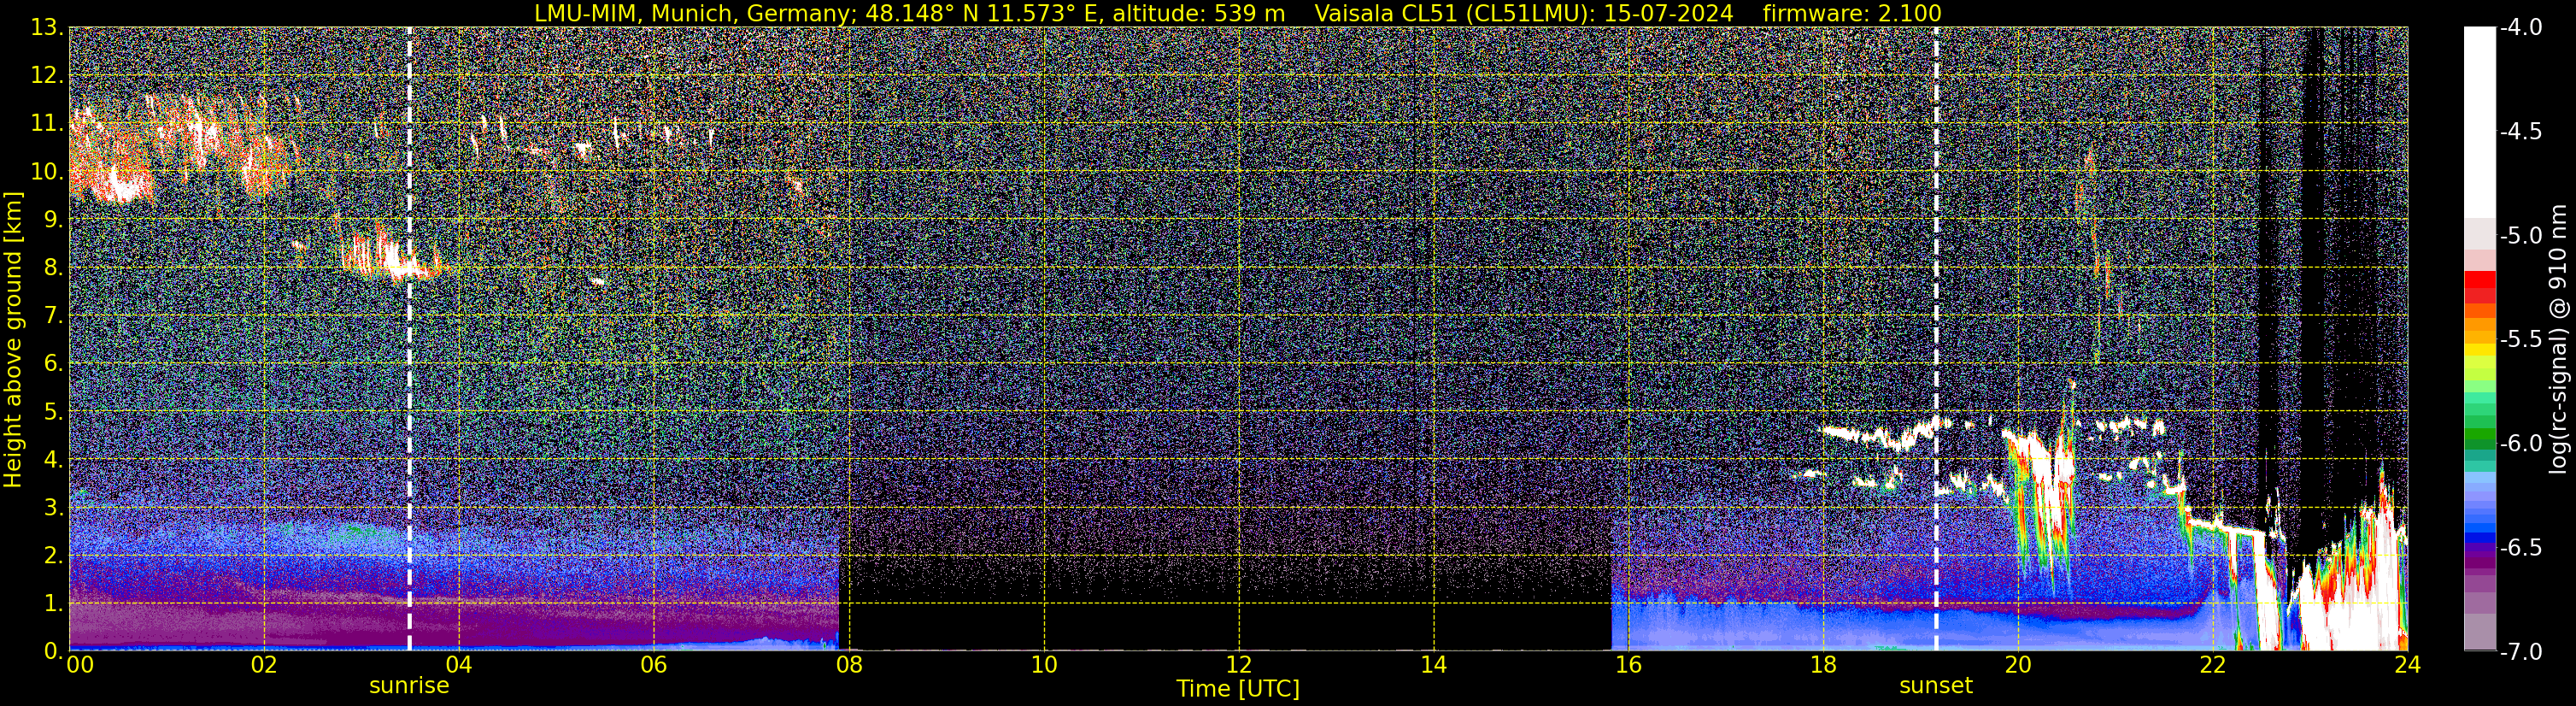Click height axis tick '8.'
This screenshot has height=706, width=2576.
tap(52, 268)
